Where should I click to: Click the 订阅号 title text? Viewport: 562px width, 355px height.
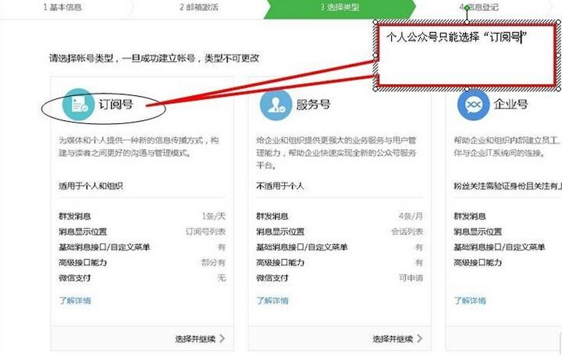coord(116,105)
